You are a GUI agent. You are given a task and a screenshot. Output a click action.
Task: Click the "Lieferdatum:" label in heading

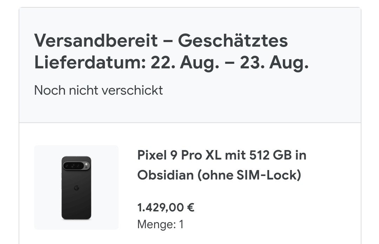(x=90, y=63)
